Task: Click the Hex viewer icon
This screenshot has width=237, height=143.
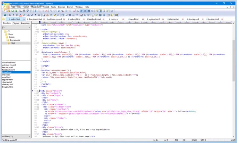Action: pyautogui.click(x=78, y=11)
